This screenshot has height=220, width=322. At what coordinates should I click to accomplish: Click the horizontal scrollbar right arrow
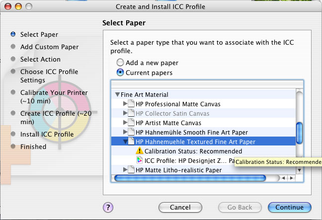click(292, 178)
